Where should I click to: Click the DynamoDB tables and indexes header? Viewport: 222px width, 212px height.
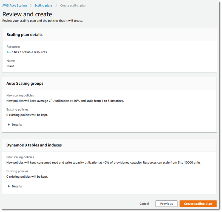click(34, 145)
